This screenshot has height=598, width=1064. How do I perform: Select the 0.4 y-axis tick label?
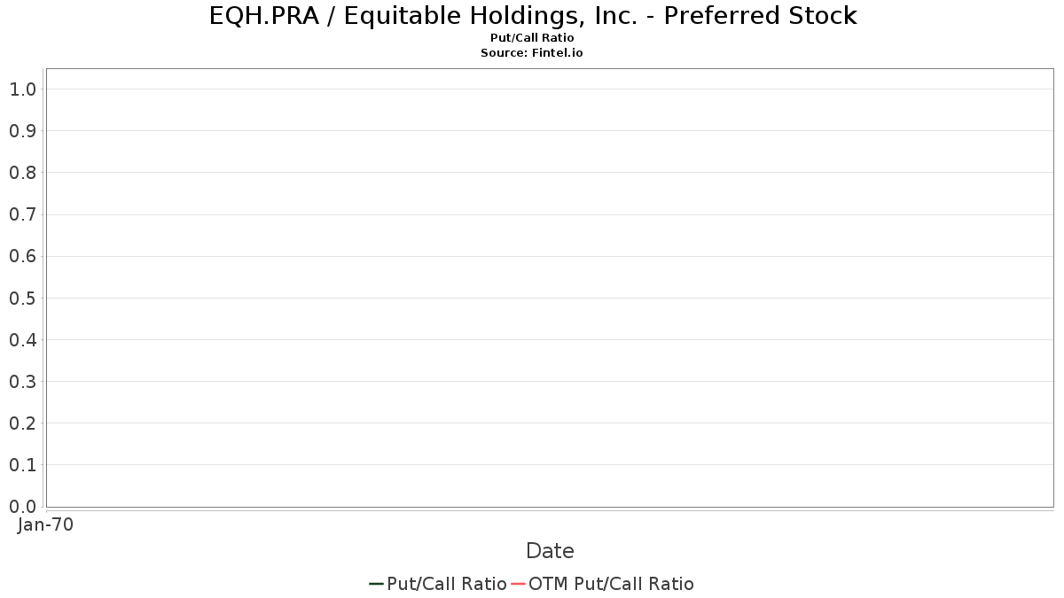point(22,340)
